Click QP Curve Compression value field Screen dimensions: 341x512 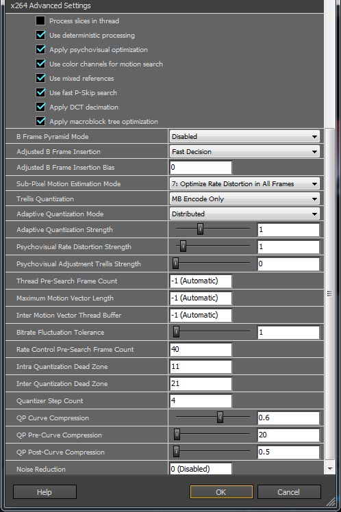[288, 418]
